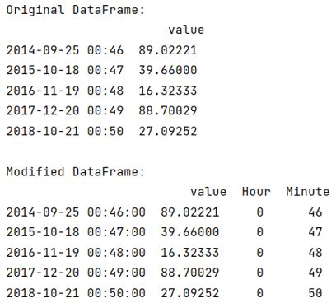Click value 27.09252 in the Modified DataFrame

pos(190,293)
